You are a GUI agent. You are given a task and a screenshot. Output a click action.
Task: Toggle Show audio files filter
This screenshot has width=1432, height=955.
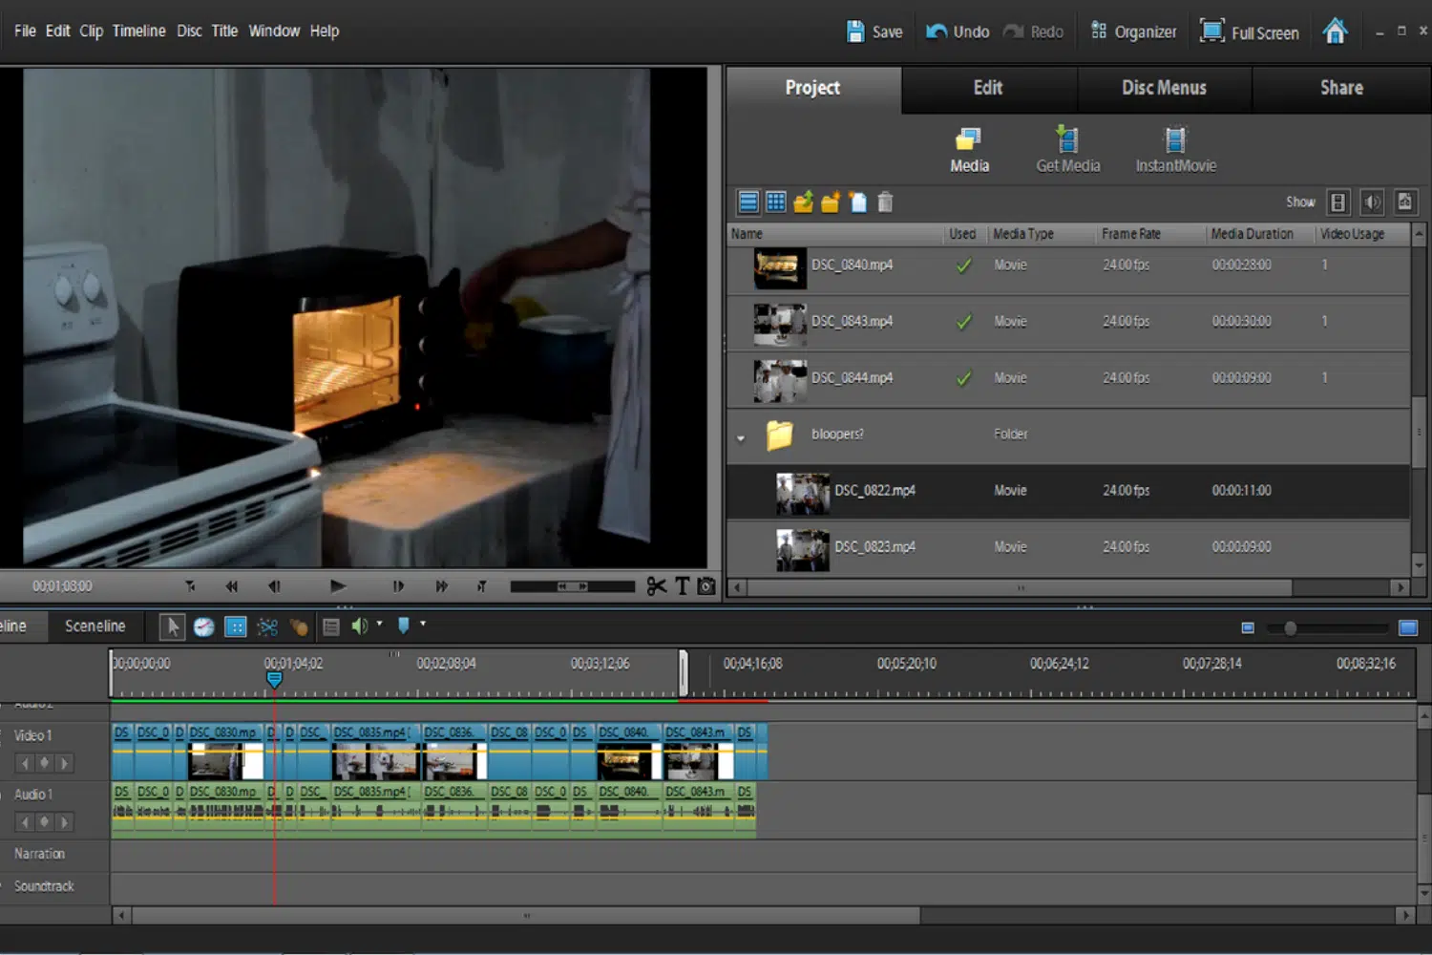[x=1372, y=202]
